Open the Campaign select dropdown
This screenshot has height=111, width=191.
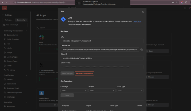(x=74, y=90)
